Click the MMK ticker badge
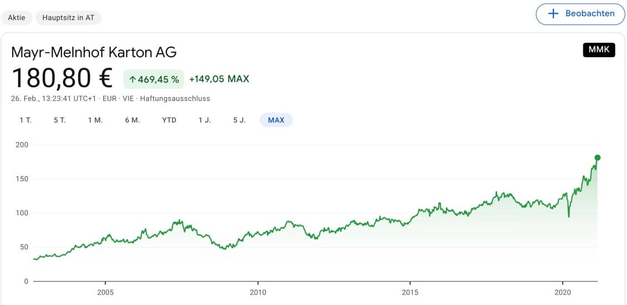Screen dimensions: 627x305 [x=599, y=49]
